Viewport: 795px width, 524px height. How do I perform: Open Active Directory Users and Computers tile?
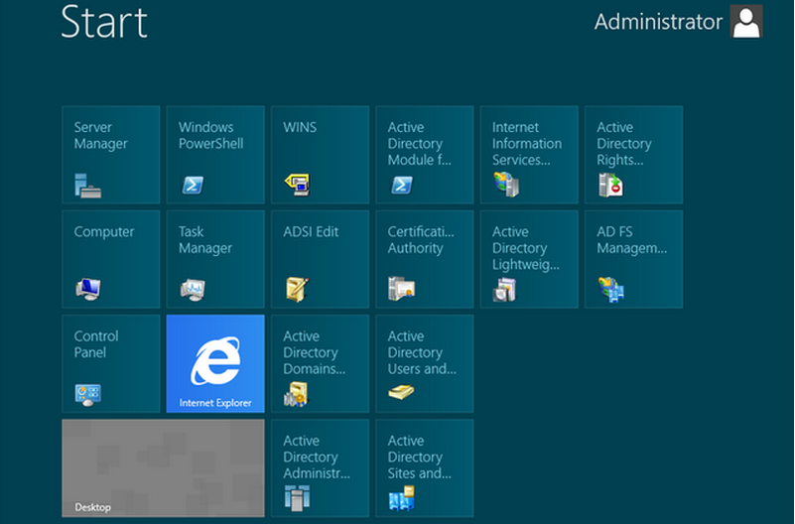[x=424, y=363]
